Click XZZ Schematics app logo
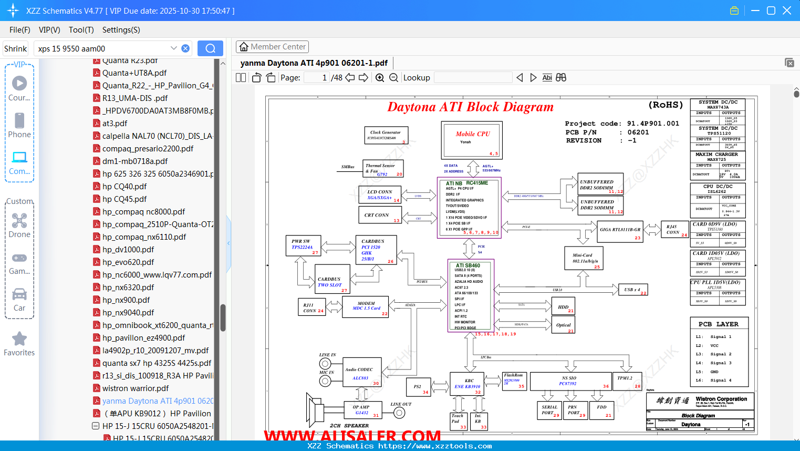 [x=13, y=11]
